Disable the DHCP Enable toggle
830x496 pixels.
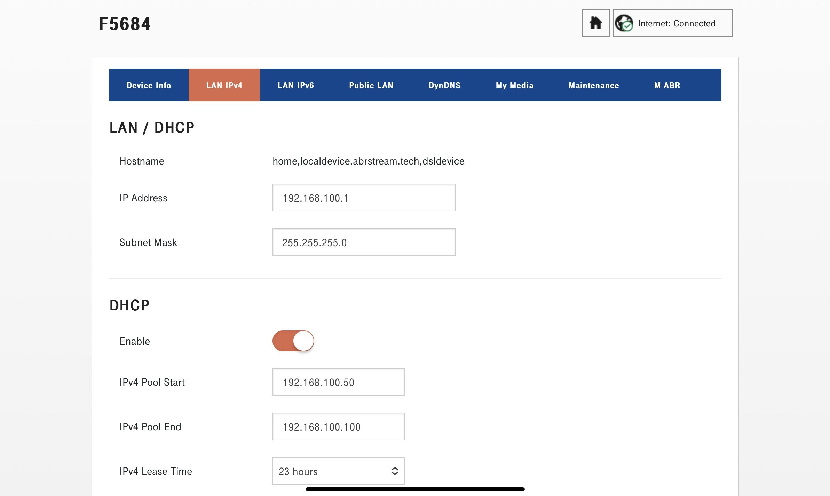tap(293, 341)
